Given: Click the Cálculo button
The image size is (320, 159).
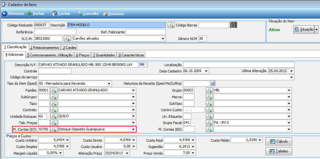Looking at the screenshot, I should [x=279, y=141].
